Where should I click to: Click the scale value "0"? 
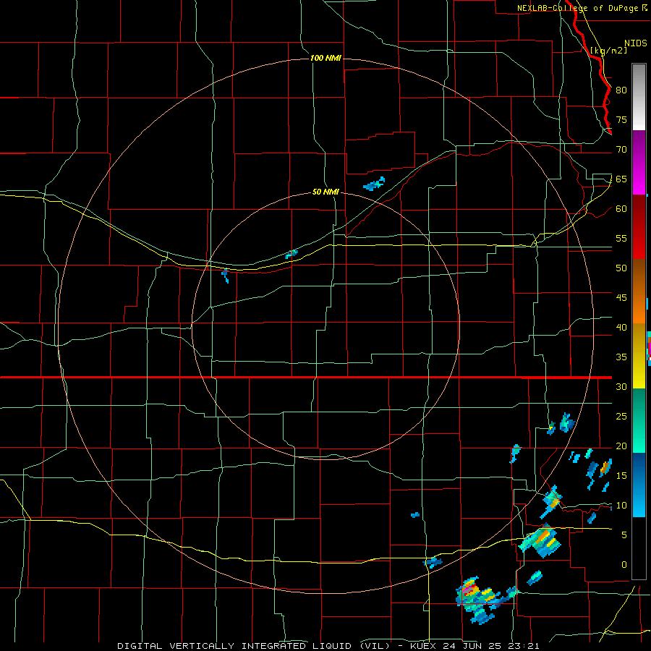tap(624, 565)
